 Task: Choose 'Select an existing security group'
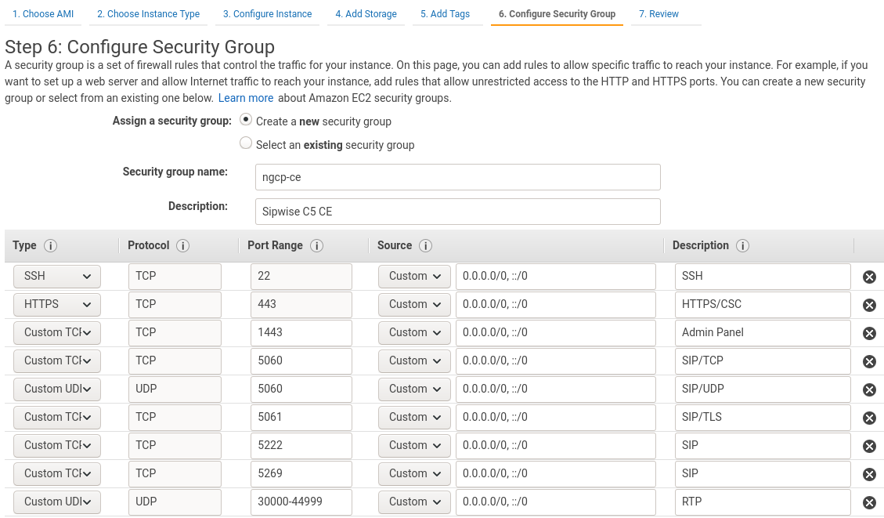pos(245,143)
